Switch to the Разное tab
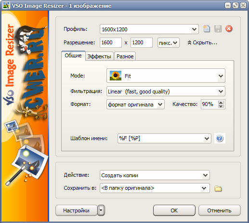 pyautogui.click(x=125, y=56)
